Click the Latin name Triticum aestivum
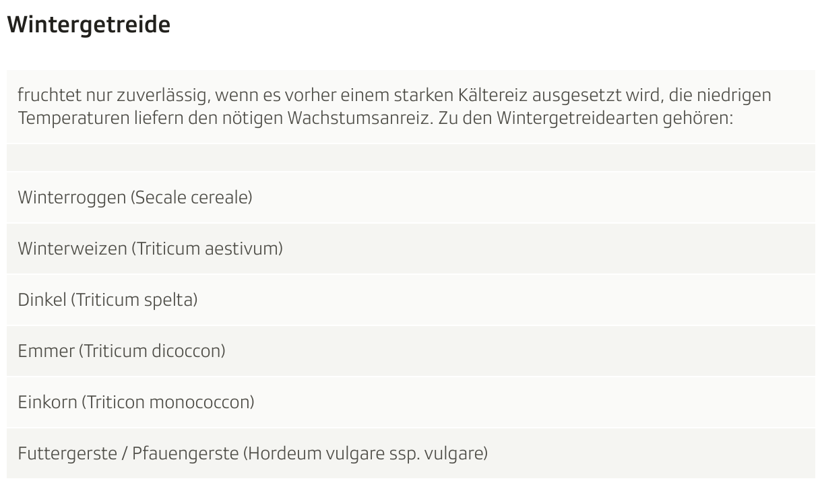This screenshot has width=822, height=485. pyautogui.click(x=207, y=249)
